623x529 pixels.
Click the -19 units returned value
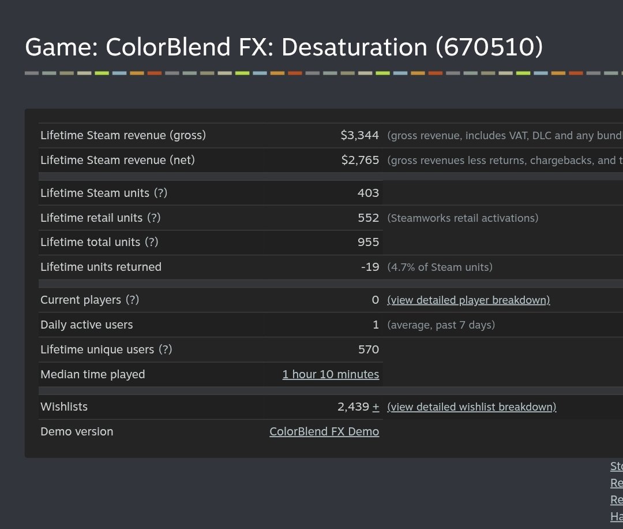pyautogui.click(x=370, y=267)
